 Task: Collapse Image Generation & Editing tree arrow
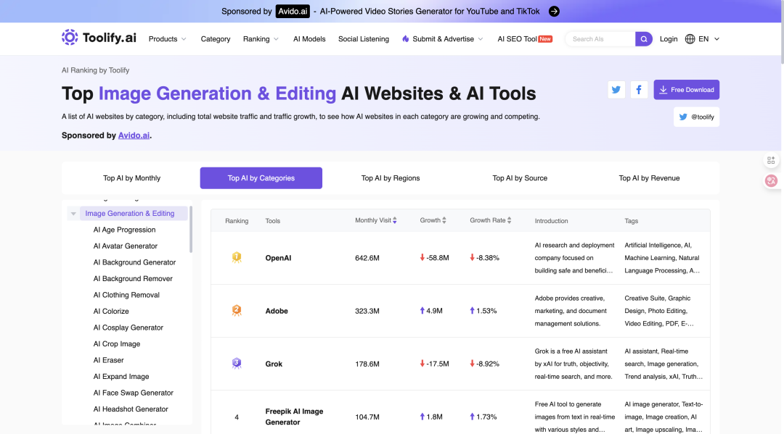click(x=73, y=214)
